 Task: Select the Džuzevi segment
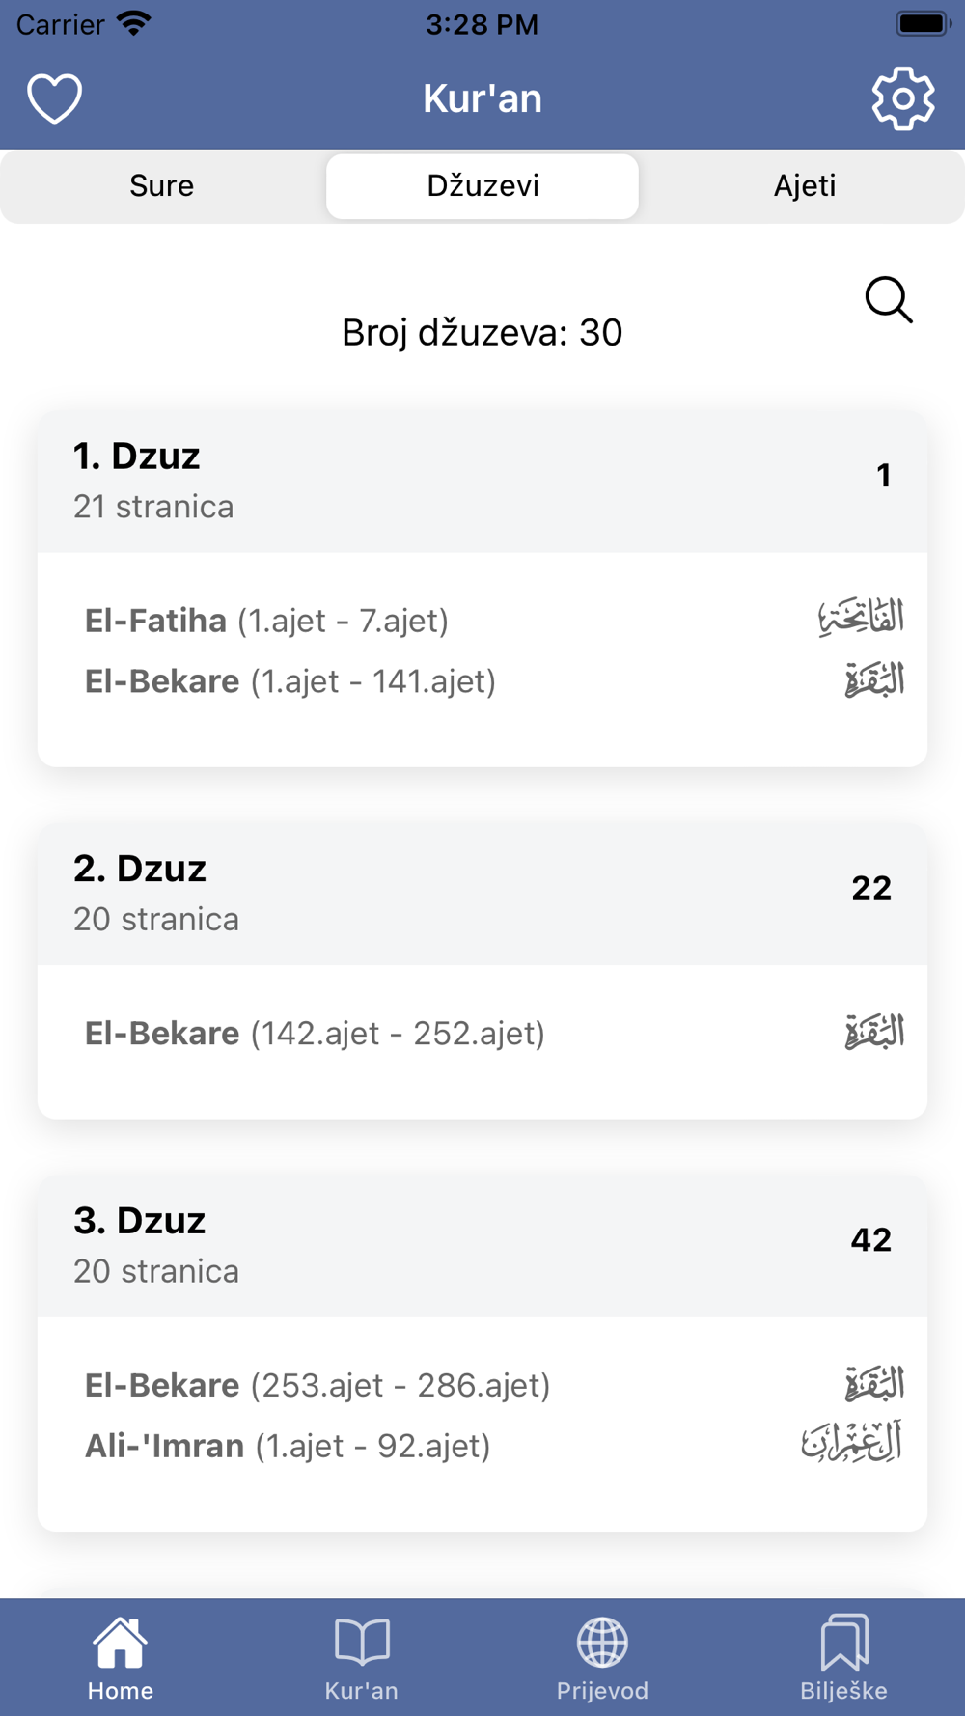pos(482,185)
